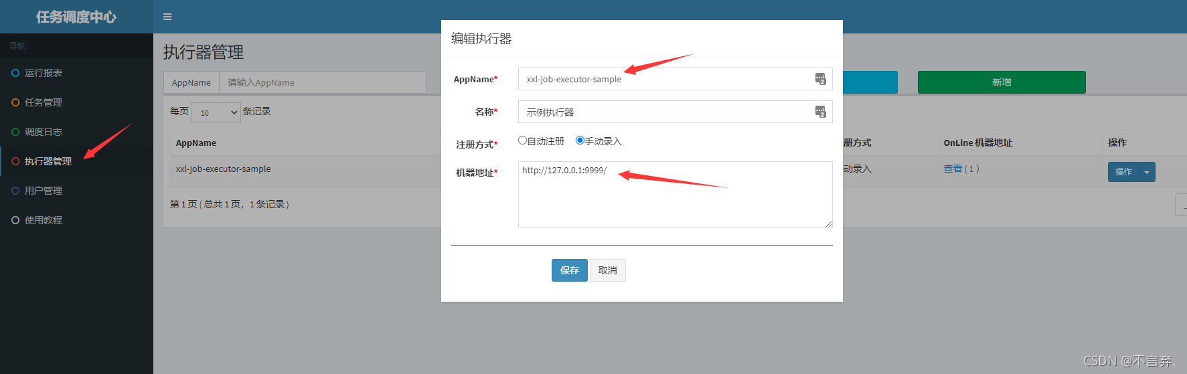Click the circle icon beside 使用教程

[x=15, y=220]
